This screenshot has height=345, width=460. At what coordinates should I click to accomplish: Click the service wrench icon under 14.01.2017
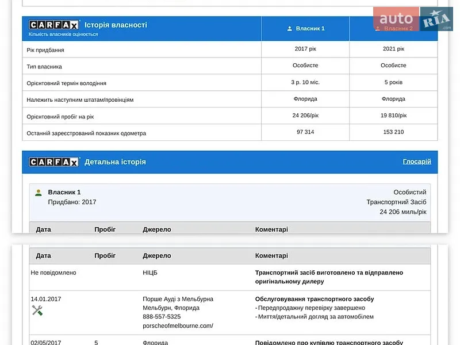(37, 310)
